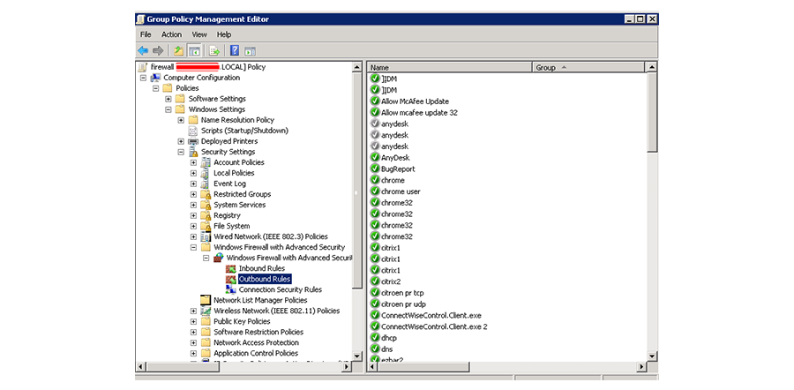The width and height of the screenshot is (794, 390).
Task: Select Inbound Rules in the tree
Action: pyautogui.click(x=262, y=268)
